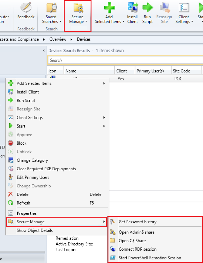This screenshot has width=203, height=263.
Task: Click the Devices breadcrumb link
Action: [84, 39]
